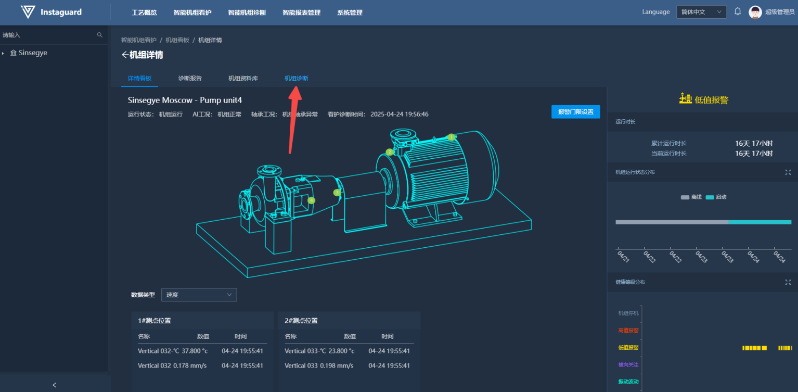The width and height of the screenshot is (798, 392).
Task: Select measurement point 4 on pump
Action: [311, 200]
